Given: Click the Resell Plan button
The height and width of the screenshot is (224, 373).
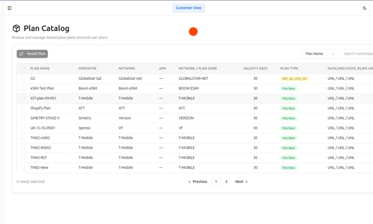Looking at the screenshot, I should (x=32, y=54).
